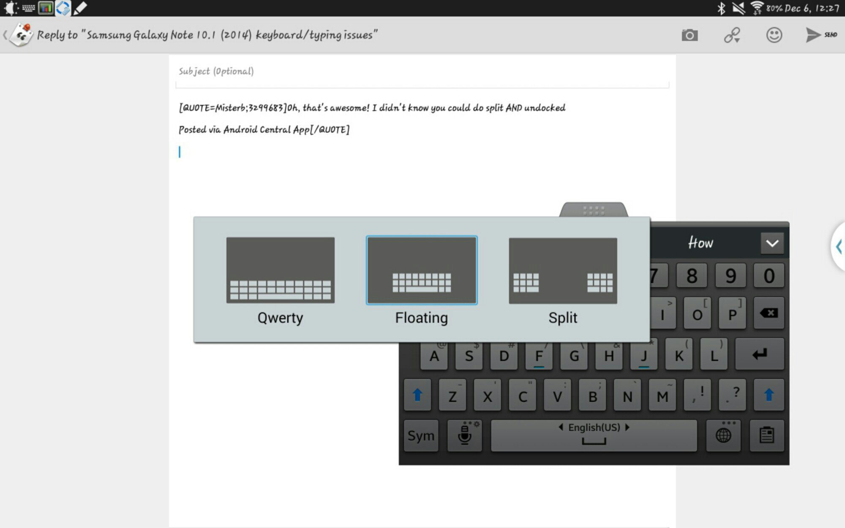Screen dimensions: 845x528
Task: Tap the microphone voice input key
Action: click(465, 435)
